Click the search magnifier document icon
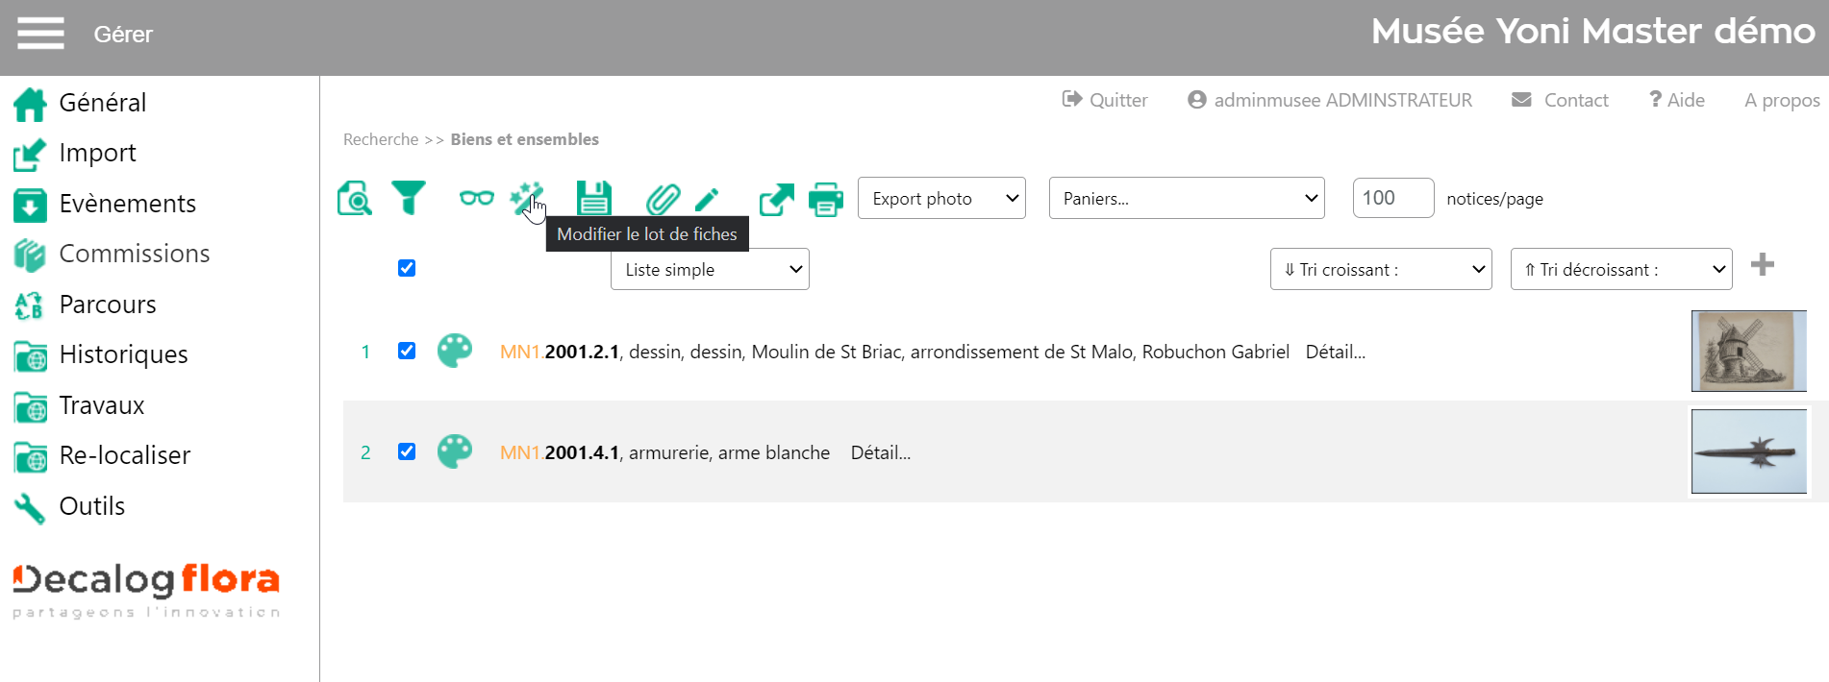This screenshot has width=1829, height=682. (354, 199)
